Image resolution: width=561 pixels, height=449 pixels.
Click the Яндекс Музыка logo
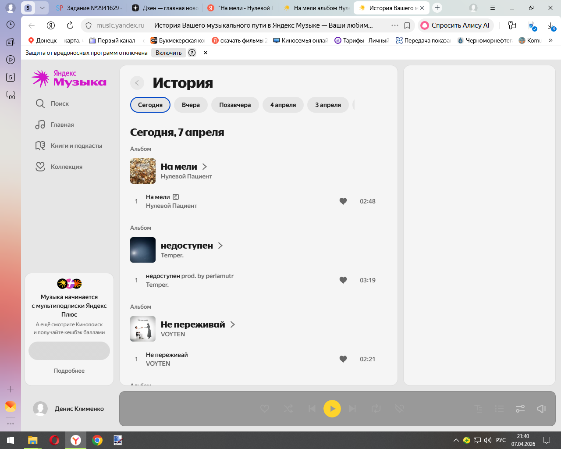(x=69, y=78)
